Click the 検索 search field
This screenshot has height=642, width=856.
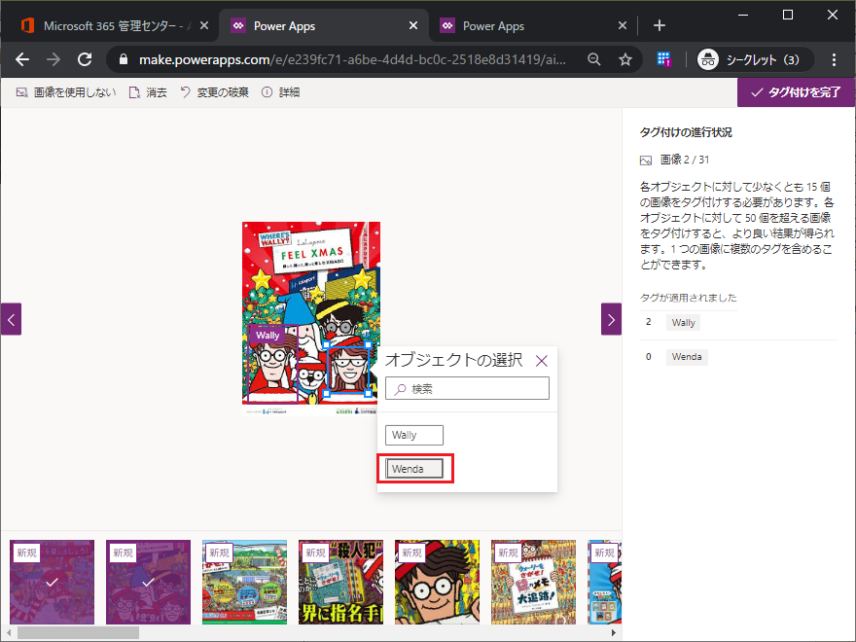(467, 389)
